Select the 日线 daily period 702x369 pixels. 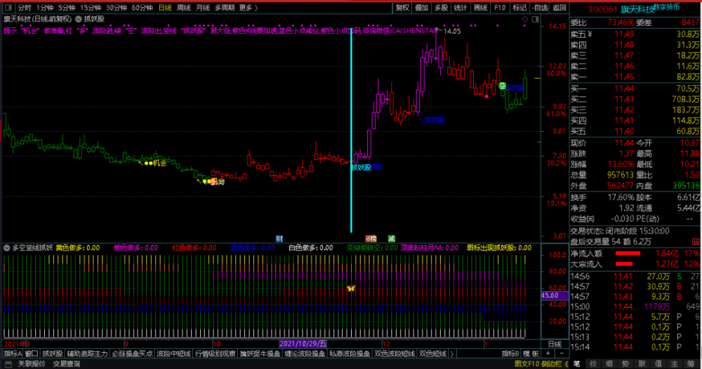(165, 8)
